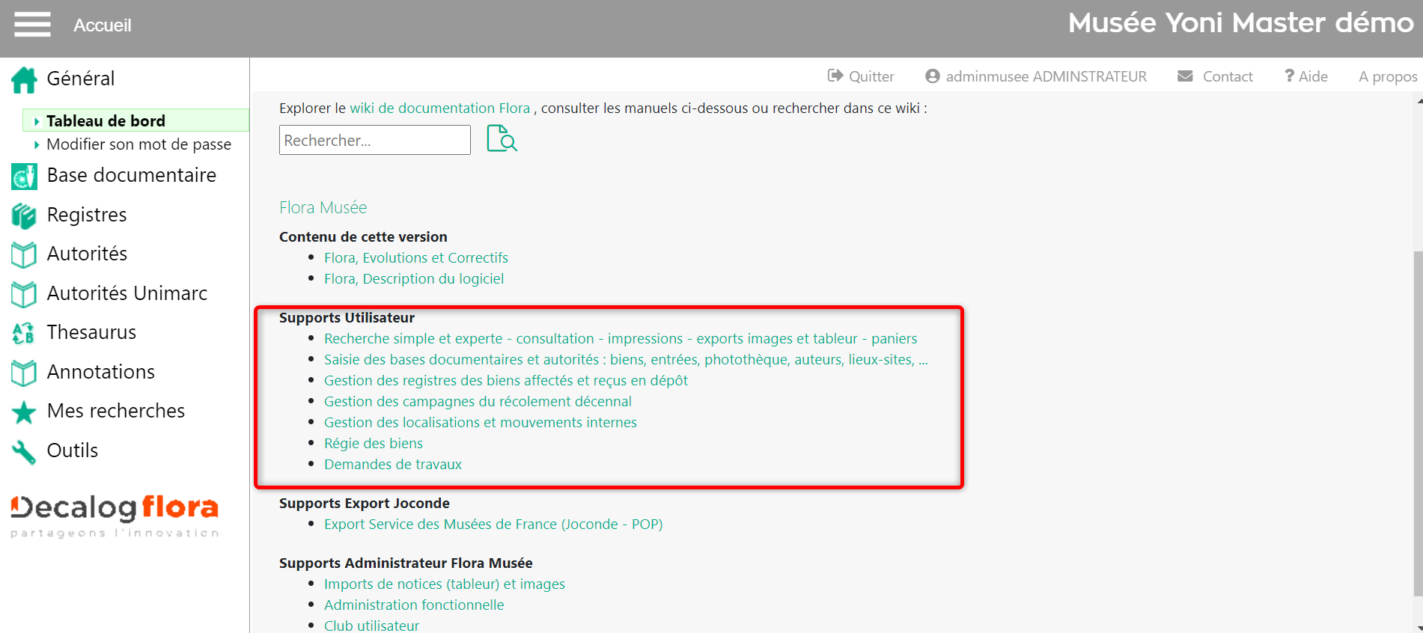Expand the Tableau de bord arrow

[x=37, y=121]
